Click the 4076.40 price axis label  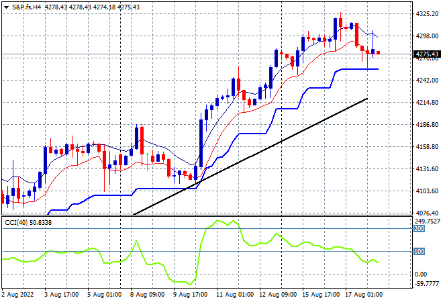426,213
